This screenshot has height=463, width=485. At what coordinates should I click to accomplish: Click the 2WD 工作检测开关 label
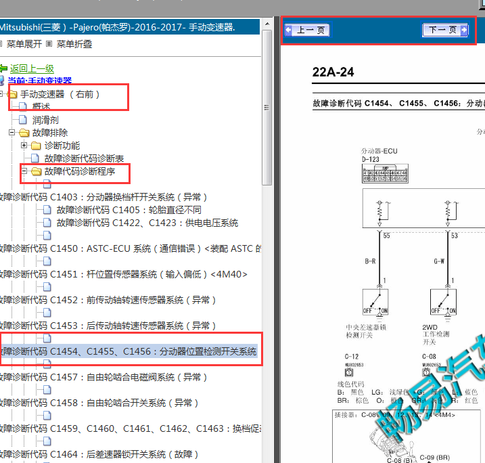tap(436, 334)
